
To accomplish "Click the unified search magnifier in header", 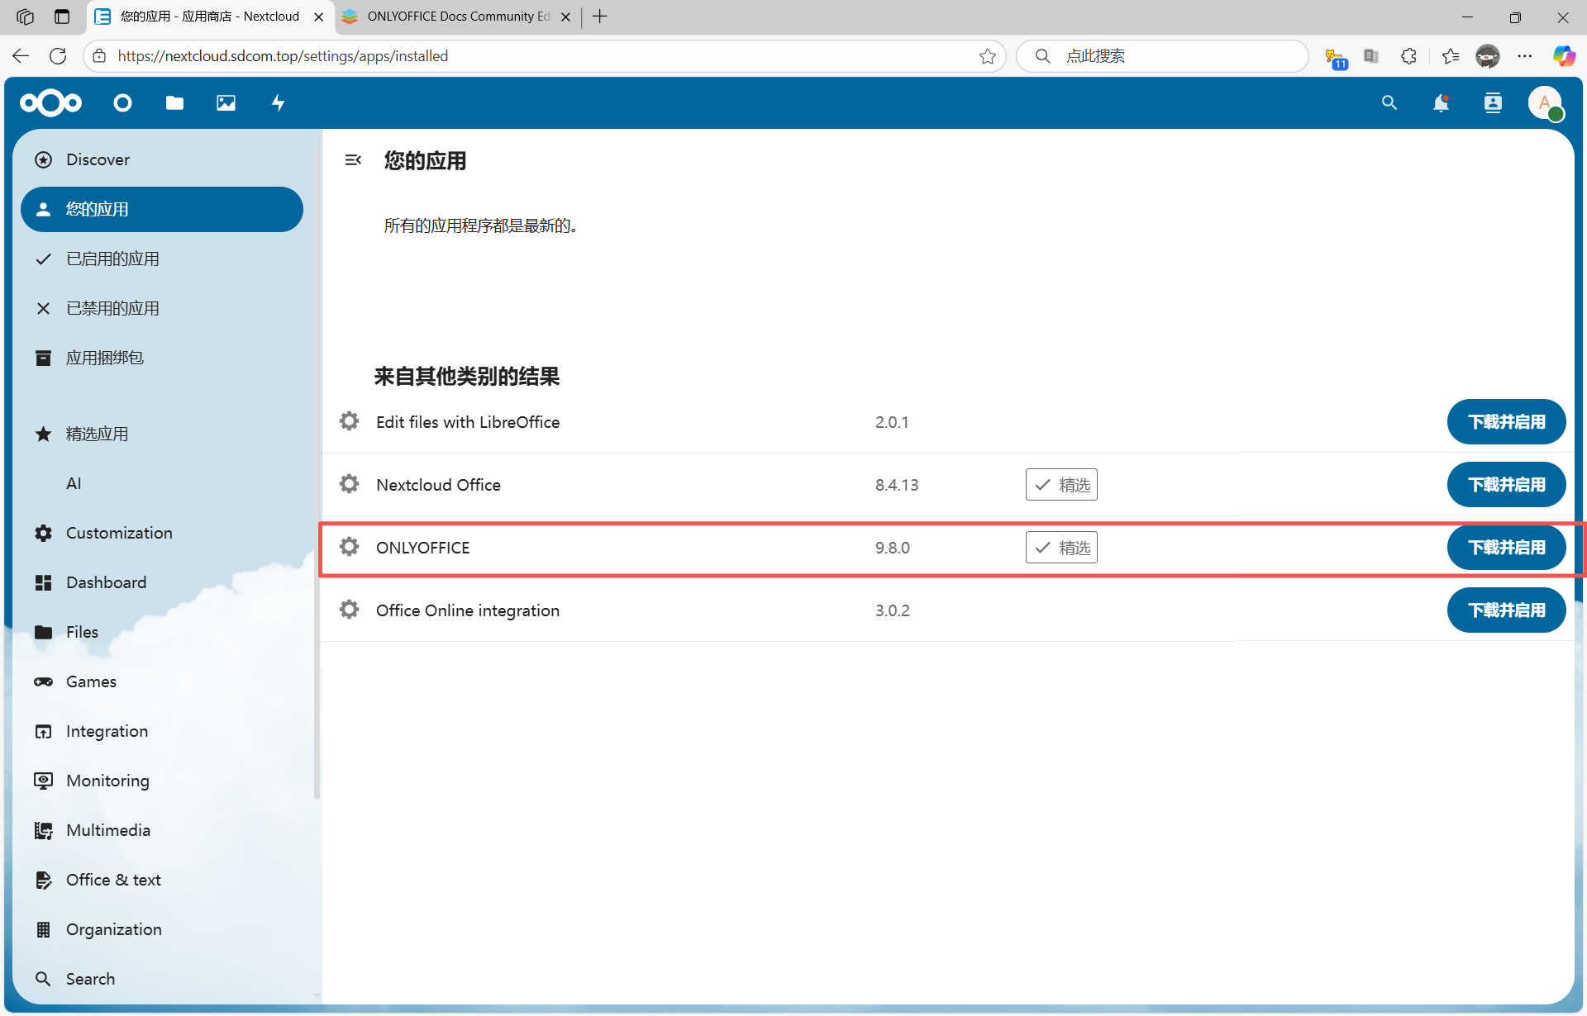I will [x=1389, y=103].
